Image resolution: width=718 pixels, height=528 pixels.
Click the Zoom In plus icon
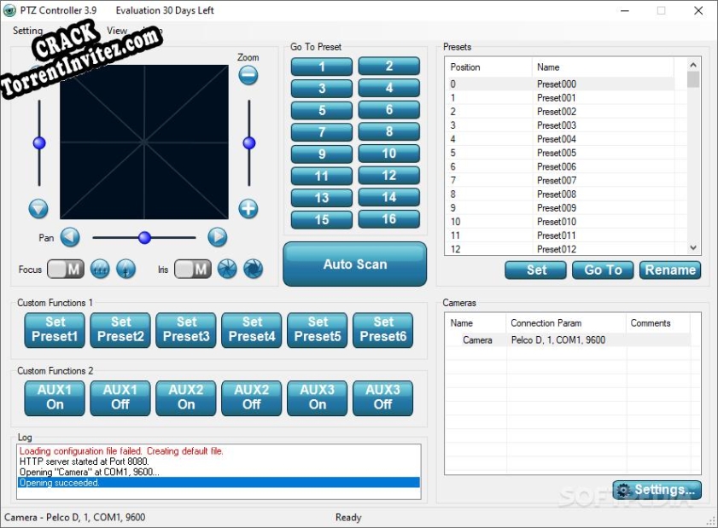[x=248, y=208]
